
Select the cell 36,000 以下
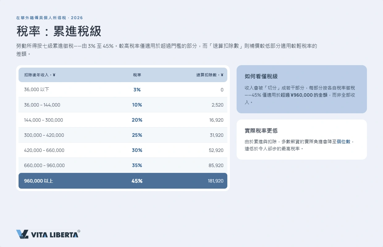[x=36, y=90]
